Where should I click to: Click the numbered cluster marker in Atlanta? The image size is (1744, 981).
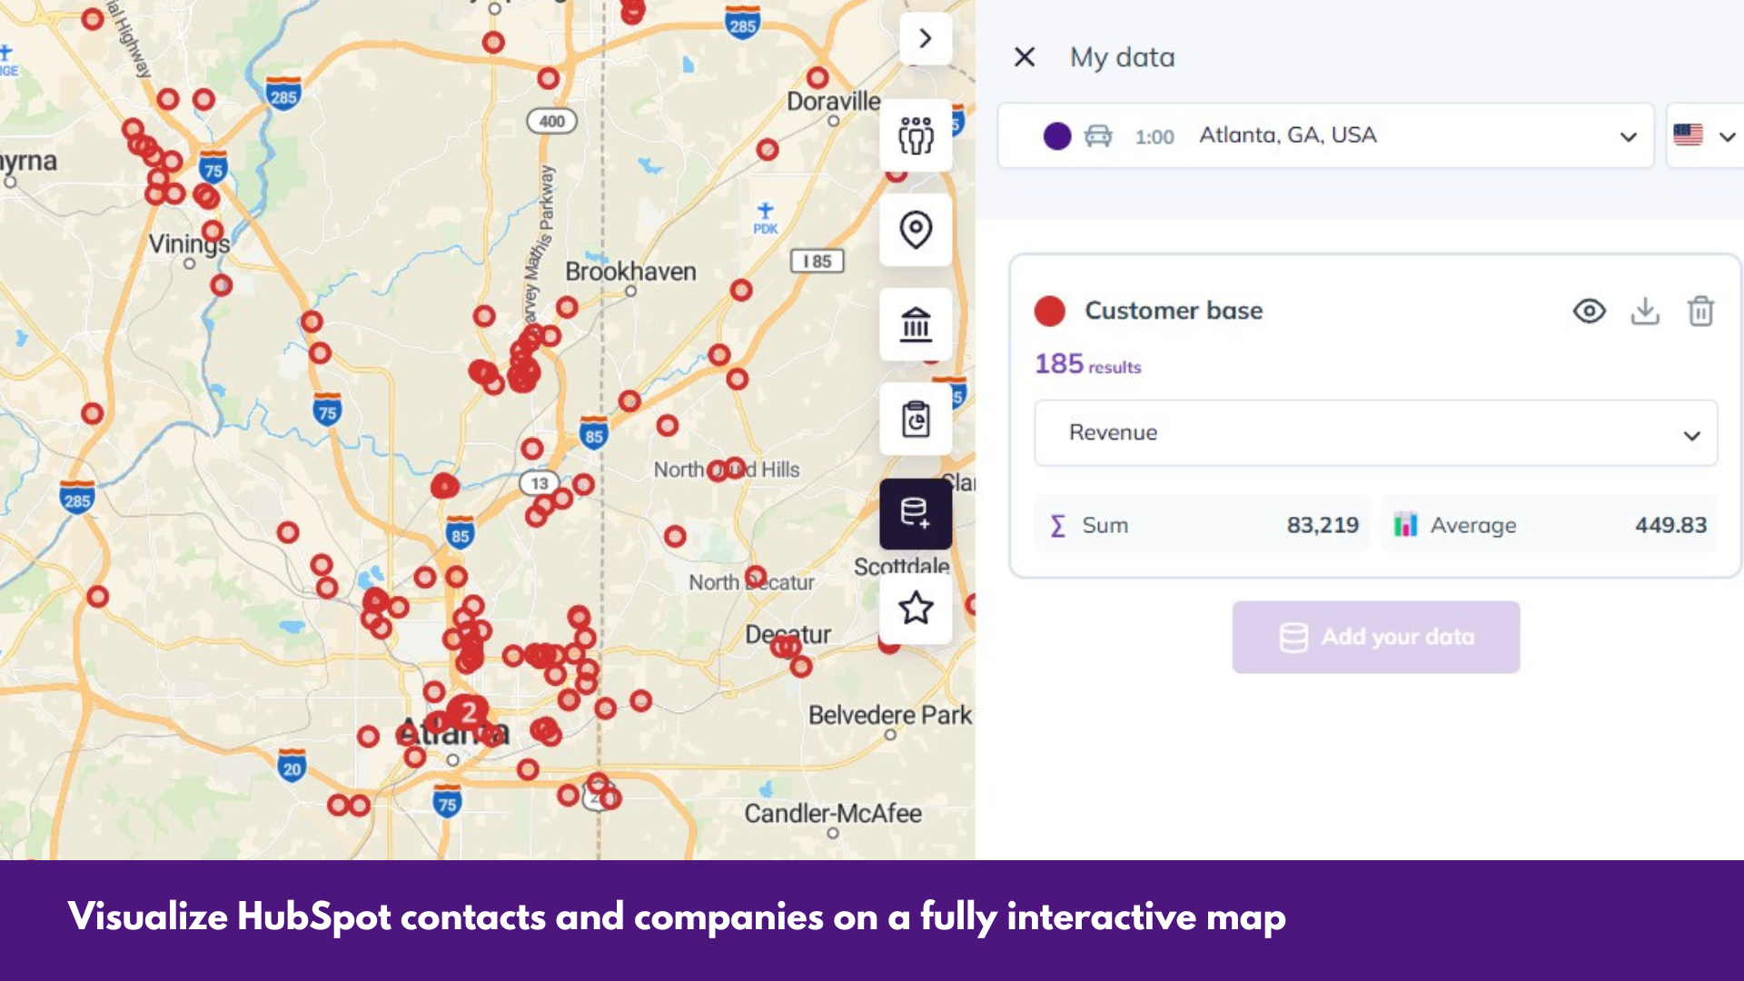click(468, 711)
